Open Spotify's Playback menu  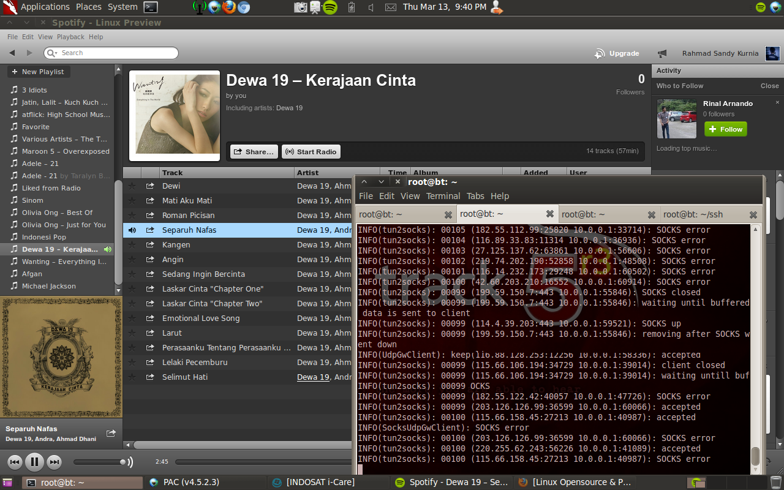click(70, 37)
